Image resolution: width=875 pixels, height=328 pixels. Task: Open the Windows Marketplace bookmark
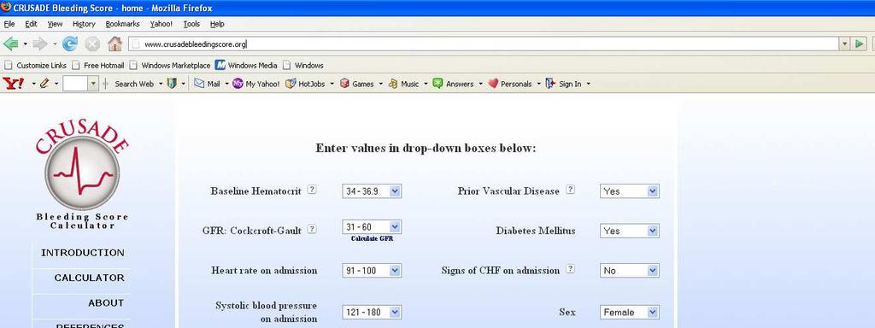tap(170, 65)
